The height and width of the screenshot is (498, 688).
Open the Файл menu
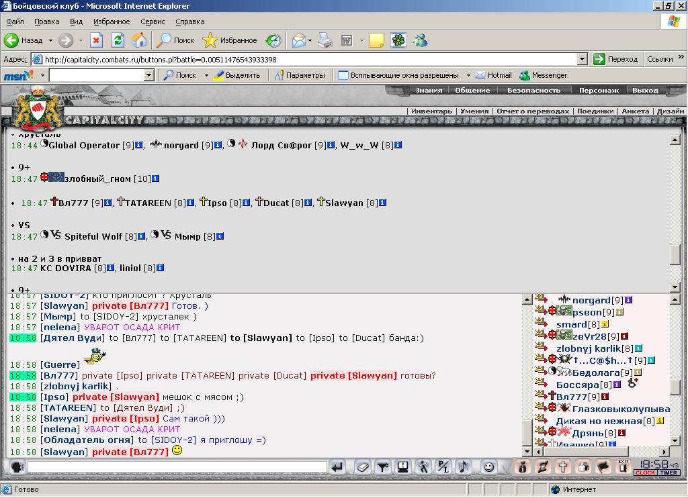coord(15,21)
